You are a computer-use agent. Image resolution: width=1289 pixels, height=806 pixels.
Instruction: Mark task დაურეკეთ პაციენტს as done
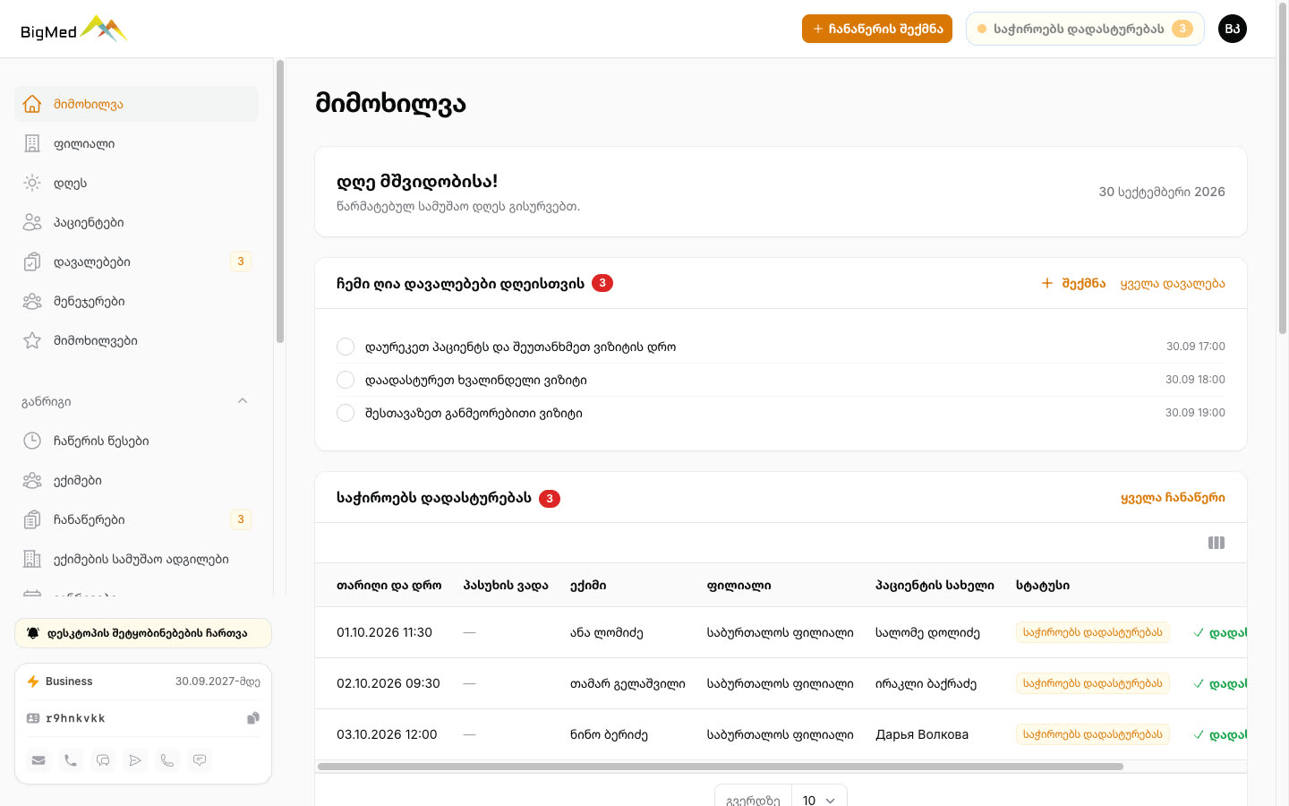point(346,347)
